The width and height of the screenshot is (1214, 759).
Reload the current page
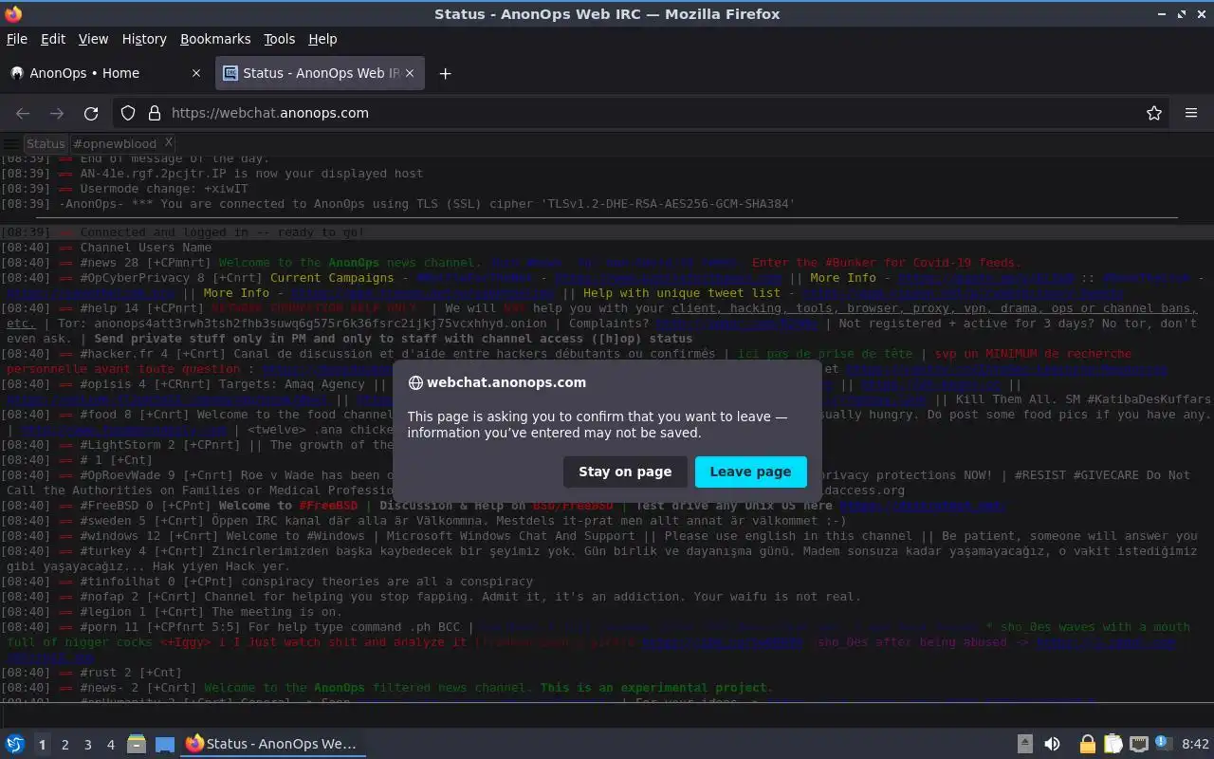(x=91, y=113)
